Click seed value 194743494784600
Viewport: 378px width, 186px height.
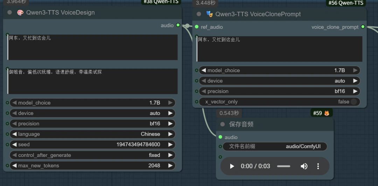pos(138,145)
